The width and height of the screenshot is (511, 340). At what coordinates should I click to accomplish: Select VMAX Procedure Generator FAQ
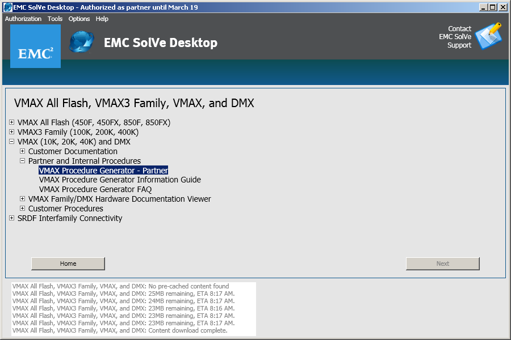pyautogui.click(x=95, y=189)
